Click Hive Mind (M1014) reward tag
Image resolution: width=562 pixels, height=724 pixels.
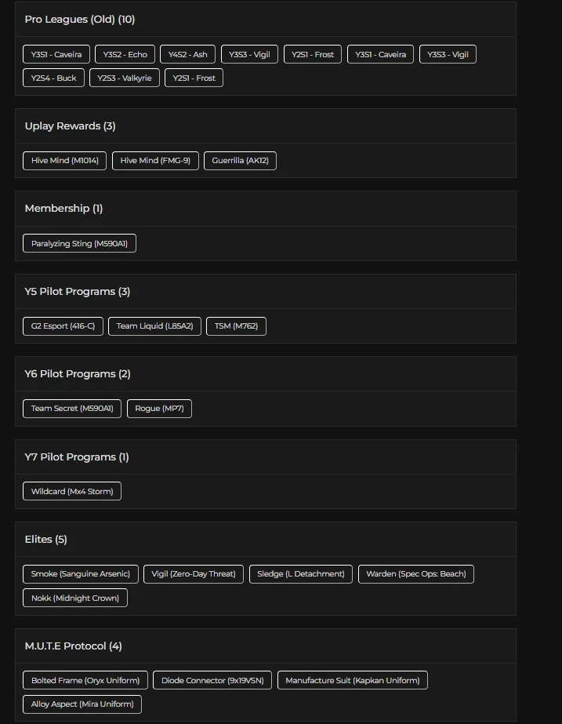64,161
